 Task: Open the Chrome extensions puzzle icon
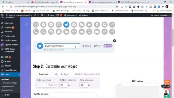[x=163, y=7]
